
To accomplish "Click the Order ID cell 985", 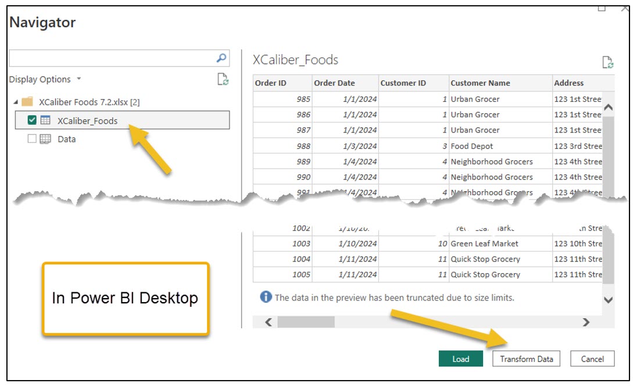I will pyautogui.click(x=282, y=99).
